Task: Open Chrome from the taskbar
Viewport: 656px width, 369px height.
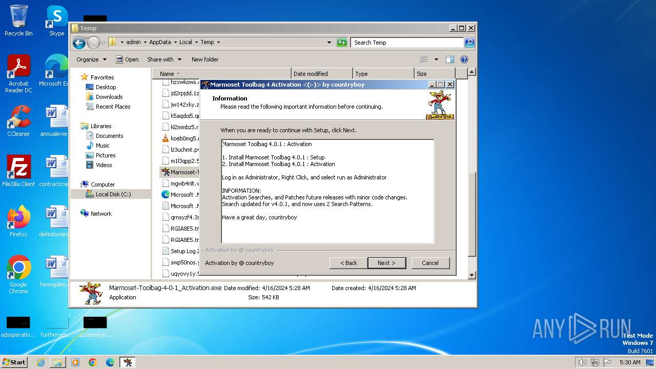Action: 93,362
